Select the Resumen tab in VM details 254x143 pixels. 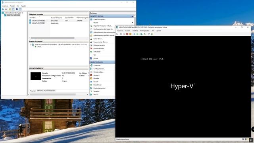(33, 91)
